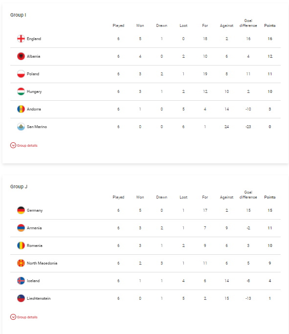Select the England team name
Screen dimensions: 289x334
34,39
